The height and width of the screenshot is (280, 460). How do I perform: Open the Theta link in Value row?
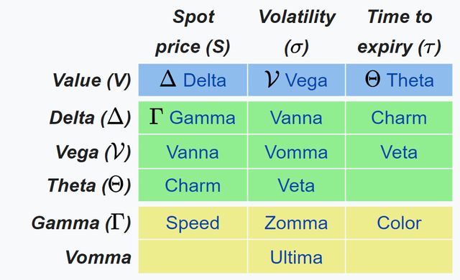click(x=410, y=80)
